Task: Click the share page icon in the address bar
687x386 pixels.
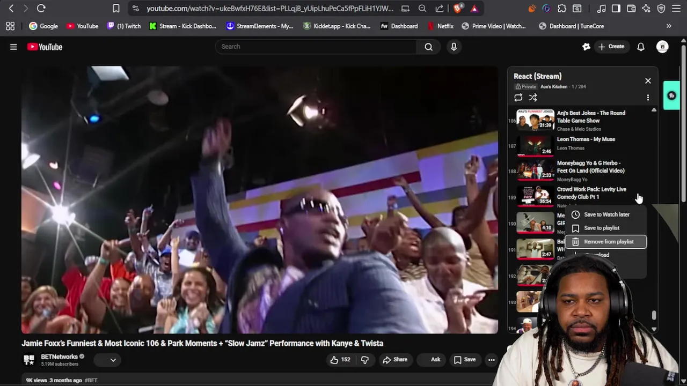Action: tap(440, 9)
